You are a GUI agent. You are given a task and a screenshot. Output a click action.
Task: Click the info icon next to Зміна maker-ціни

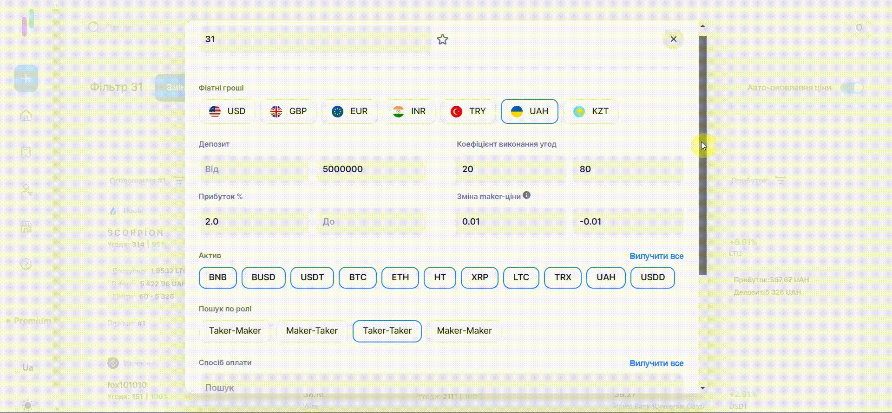coord(526,195)
